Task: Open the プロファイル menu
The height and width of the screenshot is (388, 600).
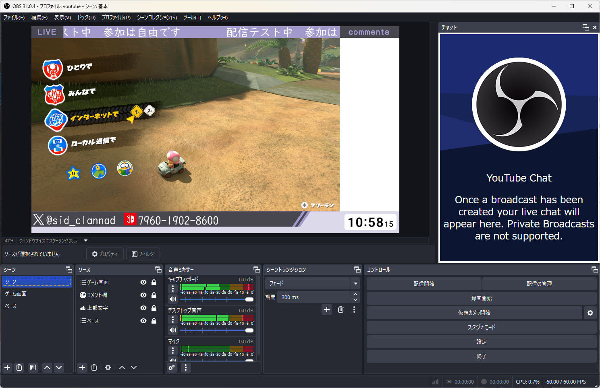Action: 116,17
